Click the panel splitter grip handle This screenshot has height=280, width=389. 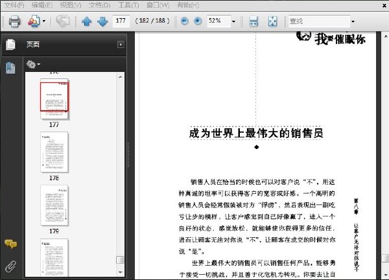tap(128, 155)
